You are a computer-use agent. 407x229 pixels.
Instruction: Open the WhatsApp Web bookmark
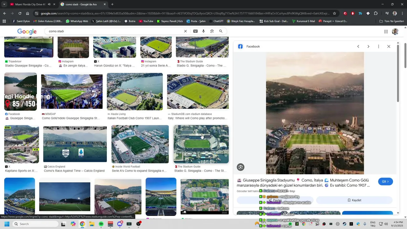(77, 21)
